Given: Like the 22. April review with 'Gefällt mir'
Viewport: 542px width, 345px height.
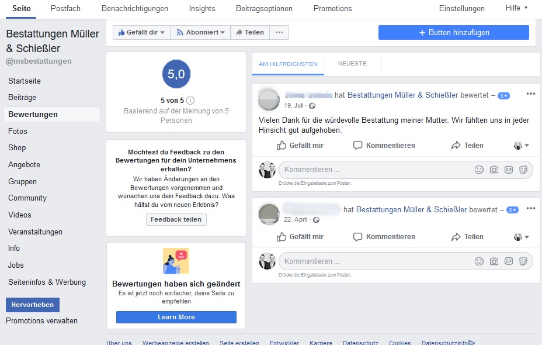Looking at the screenshot, I should click(300, 237).
